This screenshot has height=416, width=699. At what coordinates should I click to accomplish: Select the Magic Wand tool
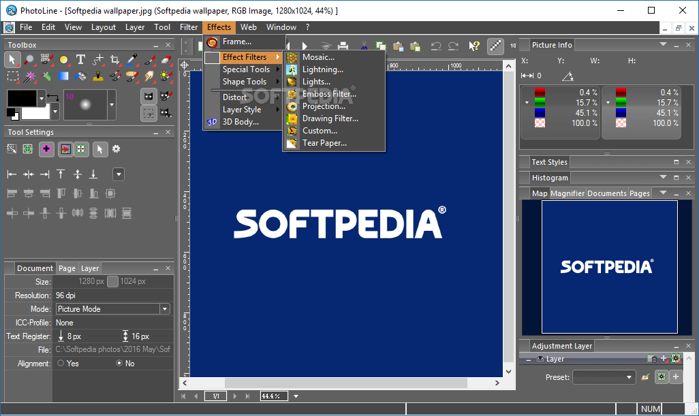(x=29, y=76)
